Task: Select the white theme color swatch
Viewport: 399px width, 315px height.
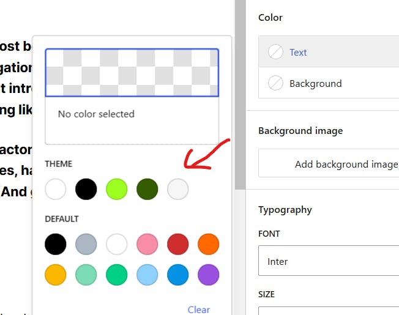Action: [56, 189]
